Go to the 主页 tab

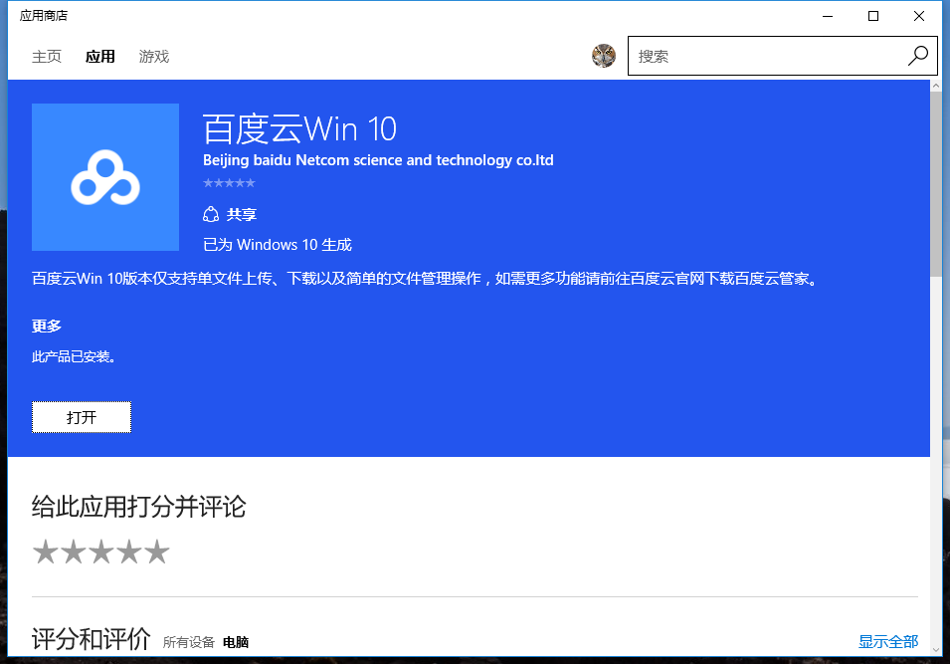[x=47, y=57]
